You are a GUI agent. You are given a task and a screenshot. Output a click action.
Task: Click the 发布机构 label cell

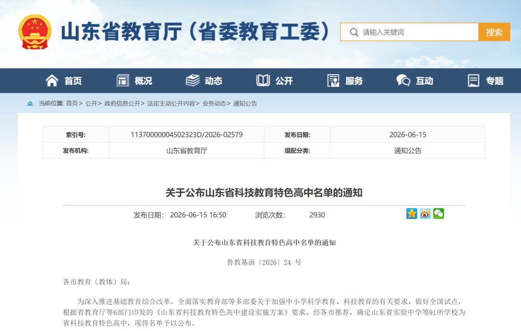(76, 151)
